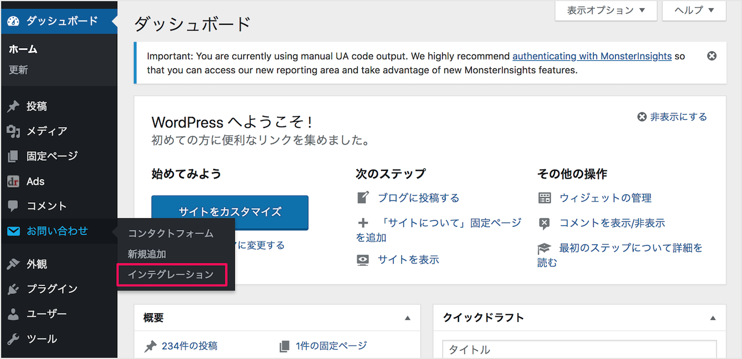The image size is (742, 359).
Task: Open the 外観 menu
Action: [x=59, y=264]
